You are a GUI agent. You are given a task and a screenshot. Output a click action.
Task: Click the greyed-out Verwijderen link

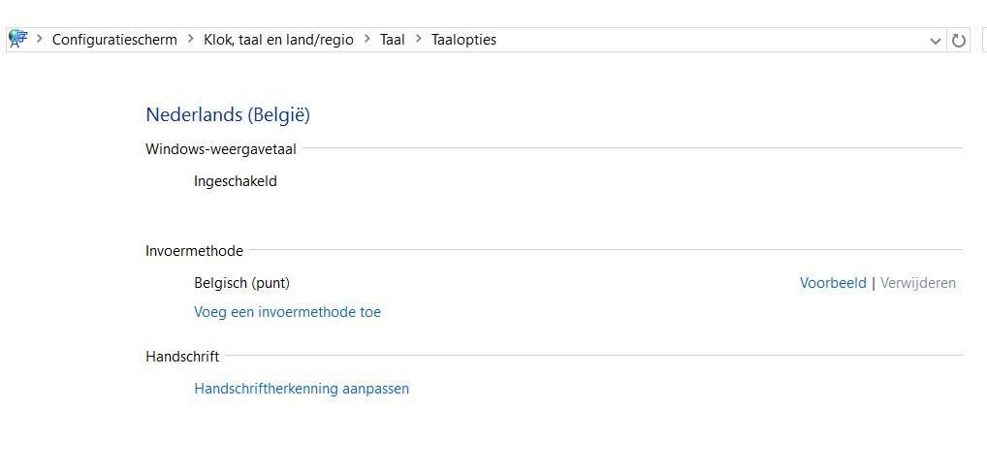pos(918,283)
